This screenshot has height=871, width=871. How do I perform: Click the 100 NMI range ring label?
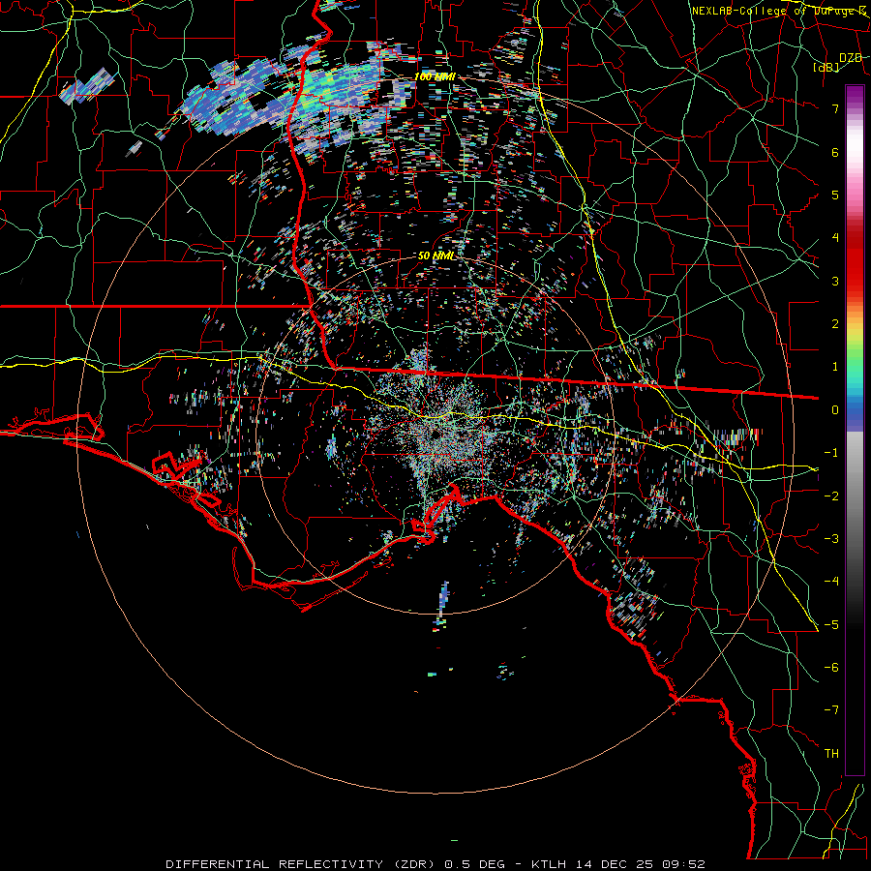[x=435, y=76]
